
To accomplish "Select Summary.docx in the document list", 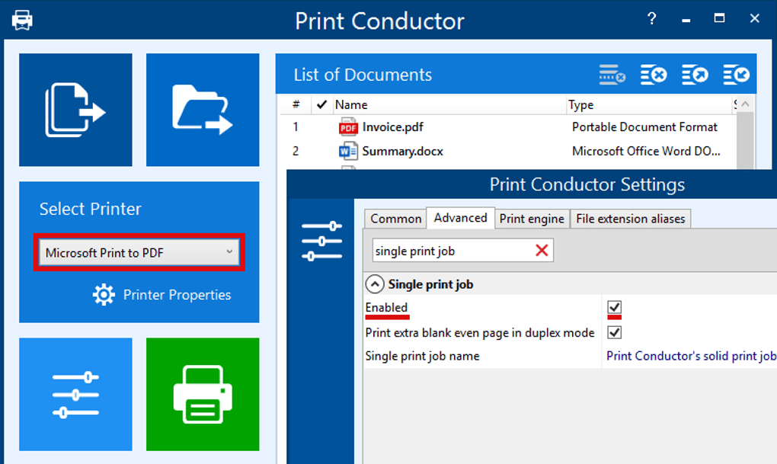I will click(404, 151).
